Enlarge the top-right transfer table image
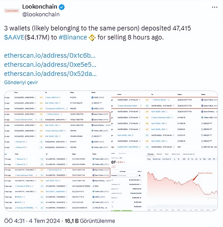 (x=165, y=120)
